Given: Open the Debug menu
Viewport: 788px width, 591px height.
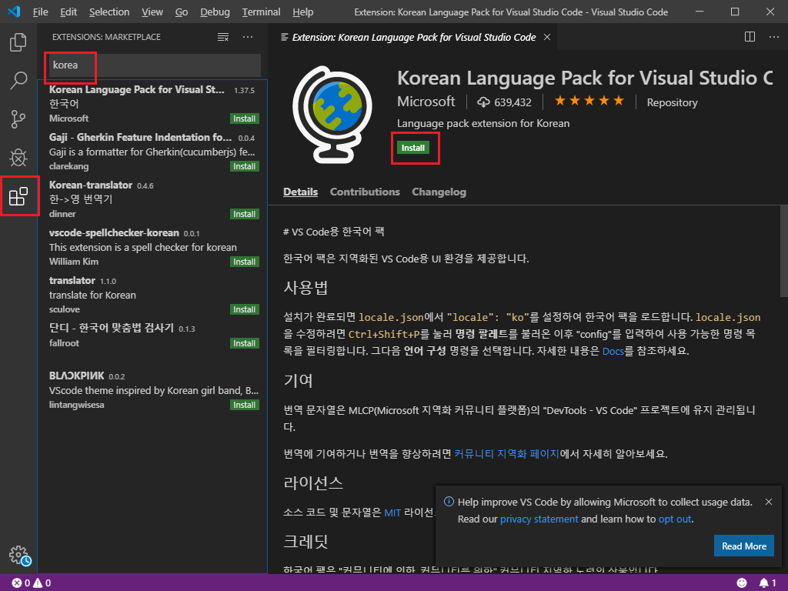Looking at the screenshot, I should click(215, 12).
